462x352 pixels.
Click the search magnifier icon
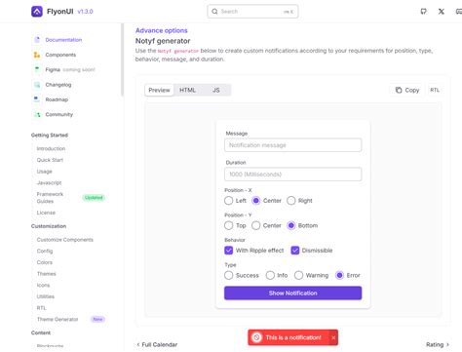point(214,12)
